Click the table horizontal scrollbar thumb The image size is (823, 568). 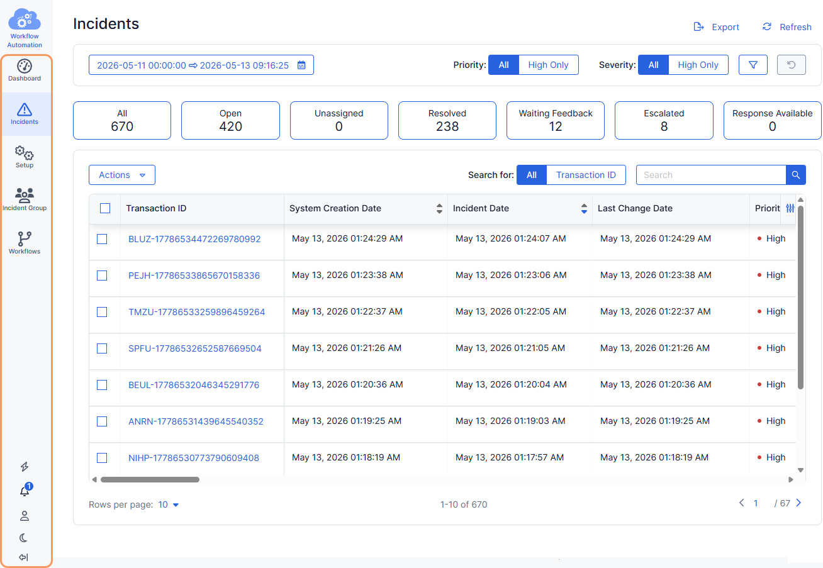(x=150, y=479)
